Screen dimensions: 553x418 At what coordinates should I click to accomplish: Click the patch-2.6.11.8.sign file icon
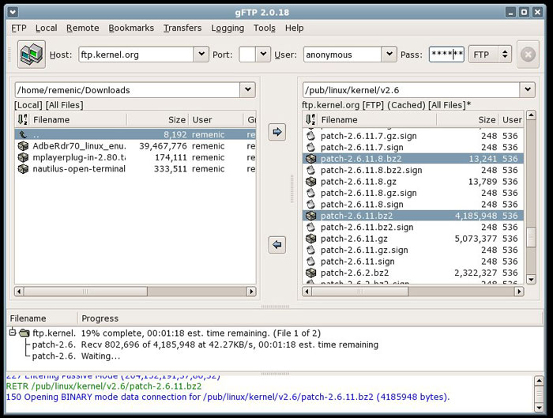pos(310,204)
